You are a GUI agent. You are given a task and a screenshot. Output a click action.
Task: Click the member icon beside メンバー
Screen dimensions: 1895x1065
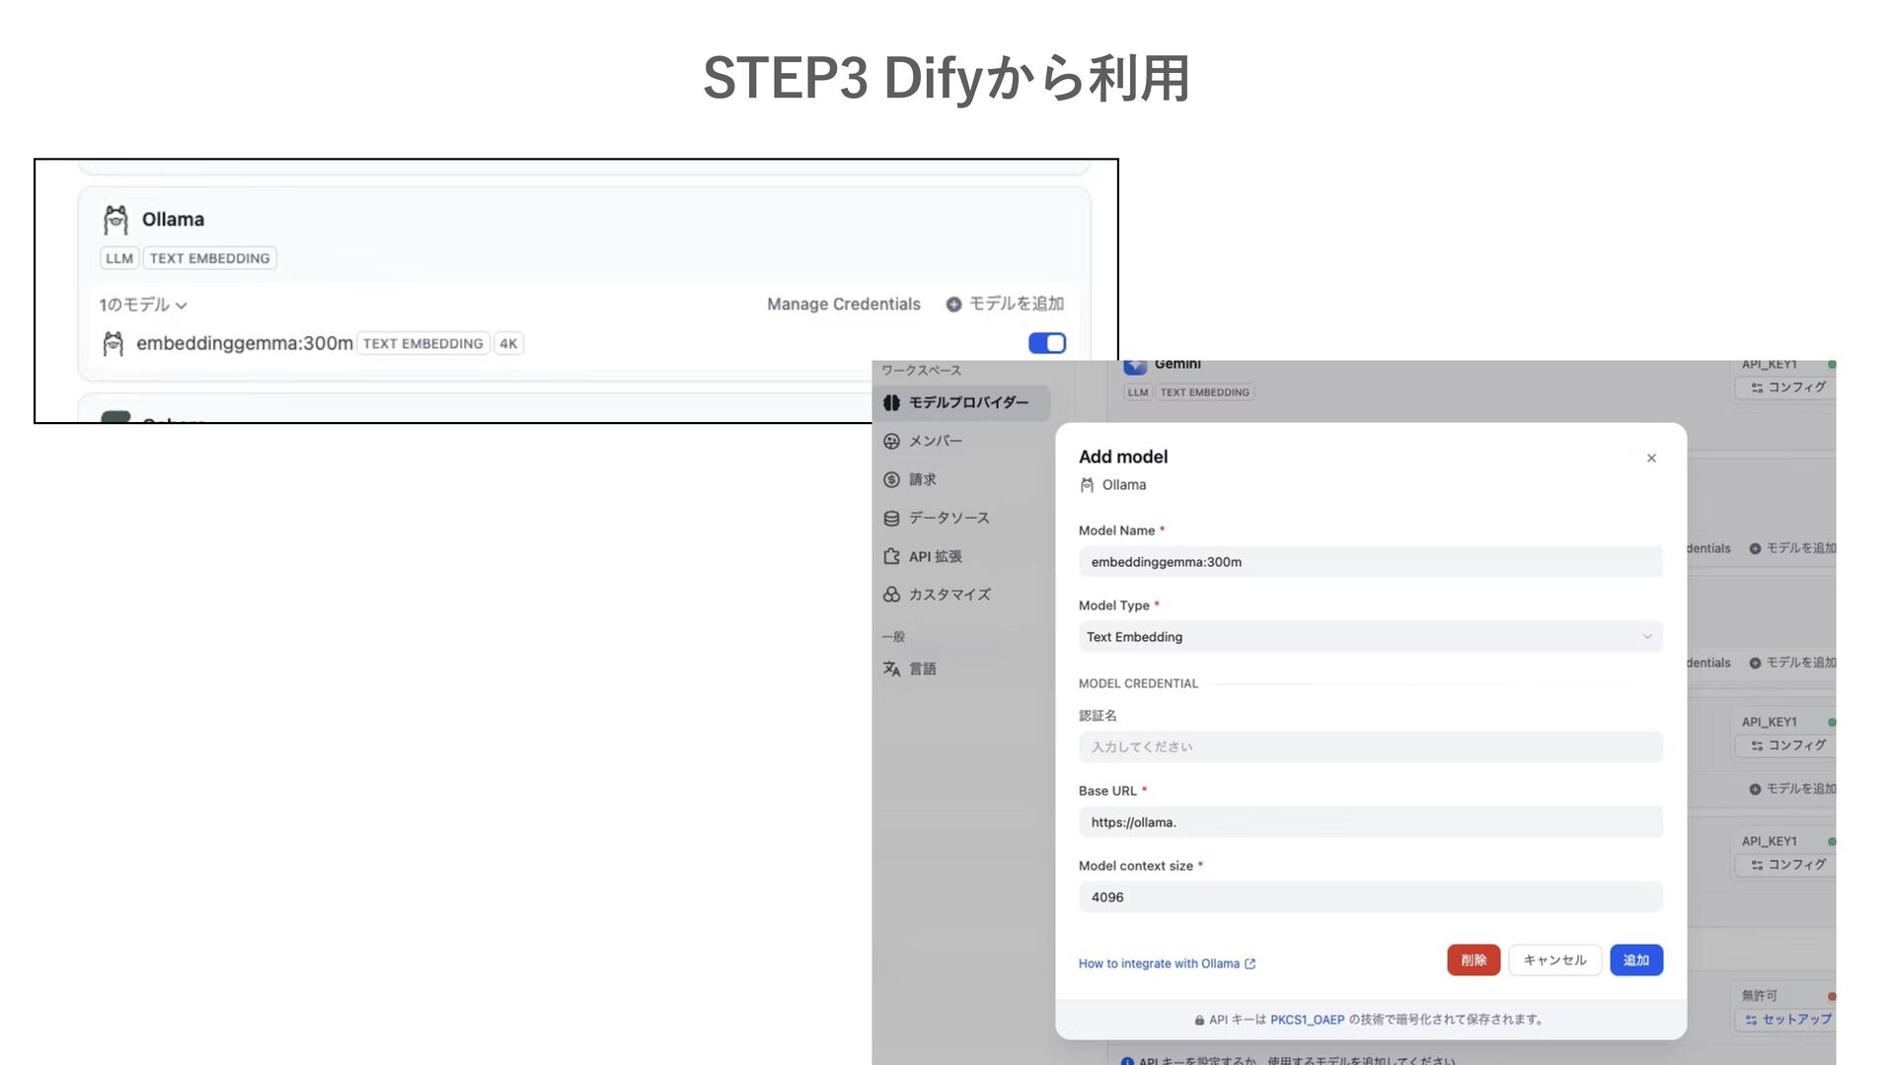[891, 441]
